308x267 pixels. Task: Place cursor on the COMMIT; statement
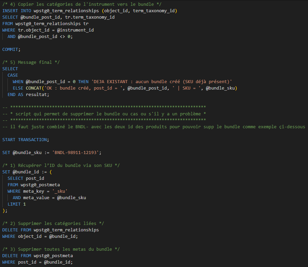tap(12, 49)
